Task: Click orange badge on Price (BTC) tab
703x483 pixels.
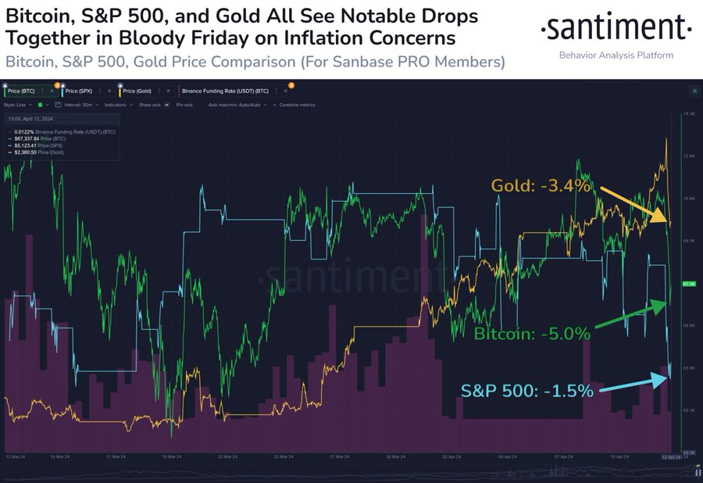Action: click(x=57, y=85)
